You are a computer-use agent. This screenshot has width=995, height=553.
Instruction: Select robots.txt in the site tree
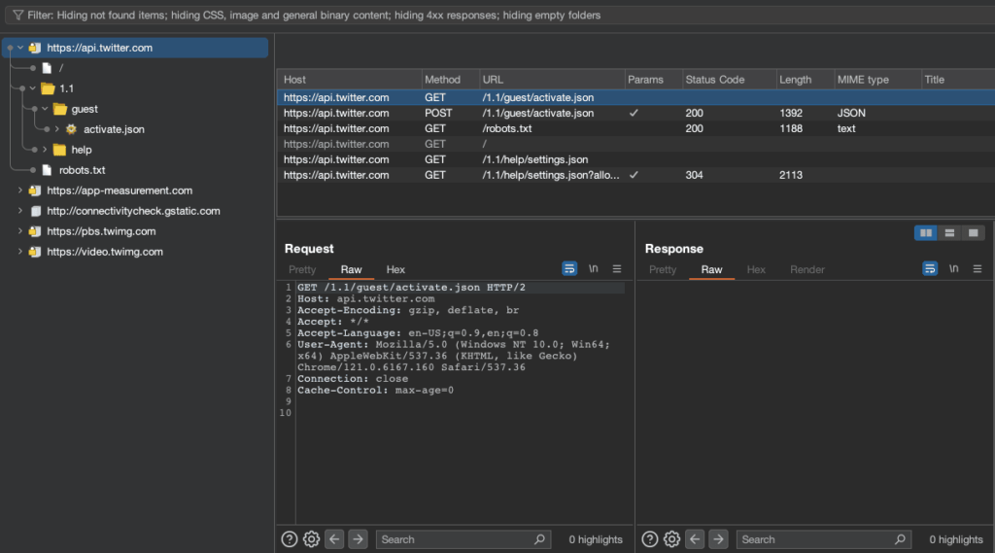tap(82, 169)
